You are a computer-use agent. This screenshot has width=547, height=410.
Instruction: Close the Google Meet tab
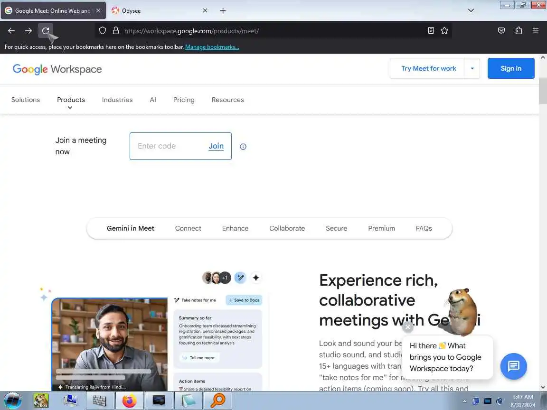[x=98, y=11]
